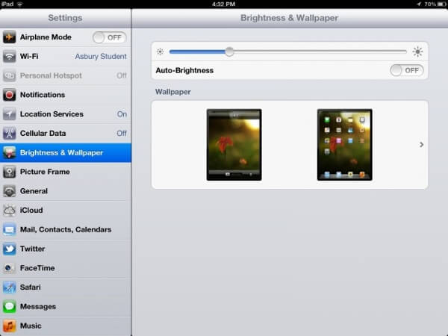448x336 pixels.
Task: Tap Cellular Data Off value
Action: pos(122,133)
